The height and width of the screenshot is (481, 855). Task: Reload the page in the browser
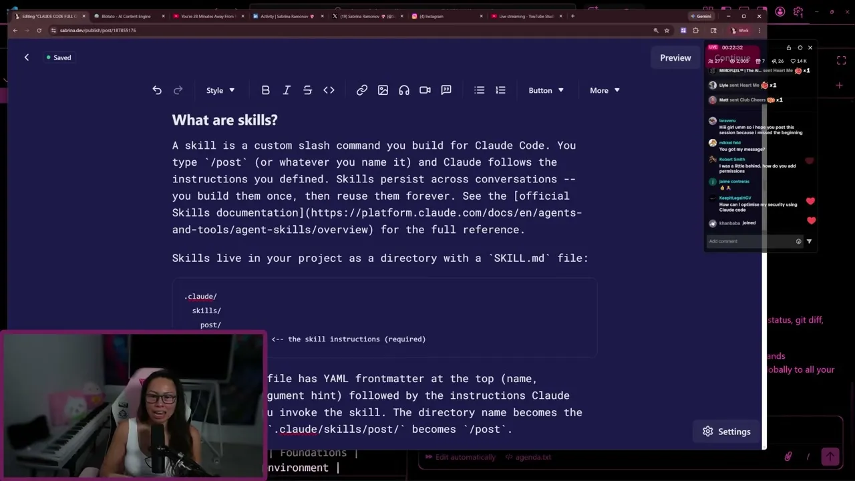(x=39, y=30)
